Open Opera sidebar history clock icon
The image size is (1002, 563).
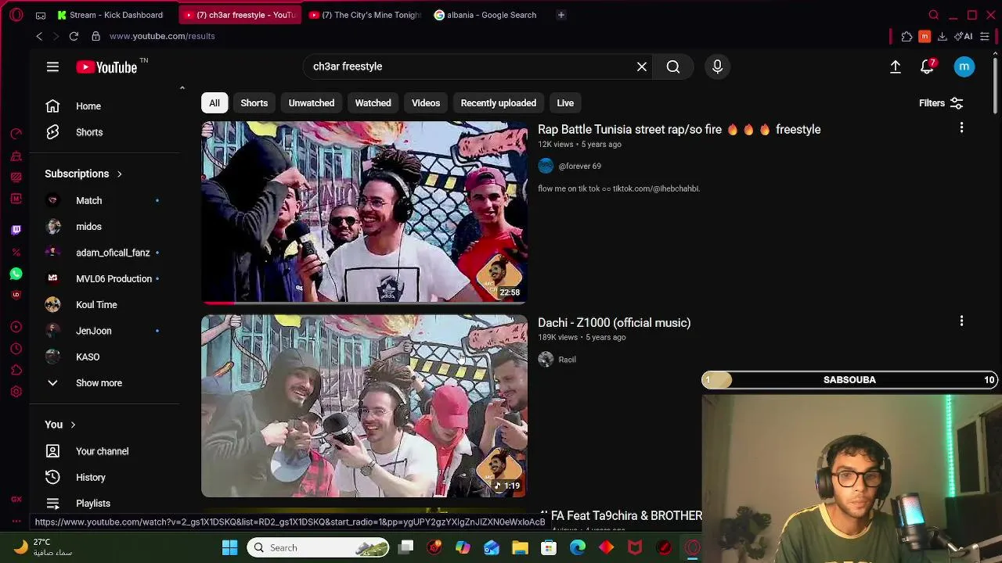click(x=16, y=349)
